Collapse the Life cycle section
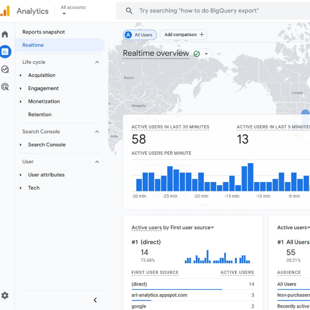 pyautogui.click(x=97, y=62)
